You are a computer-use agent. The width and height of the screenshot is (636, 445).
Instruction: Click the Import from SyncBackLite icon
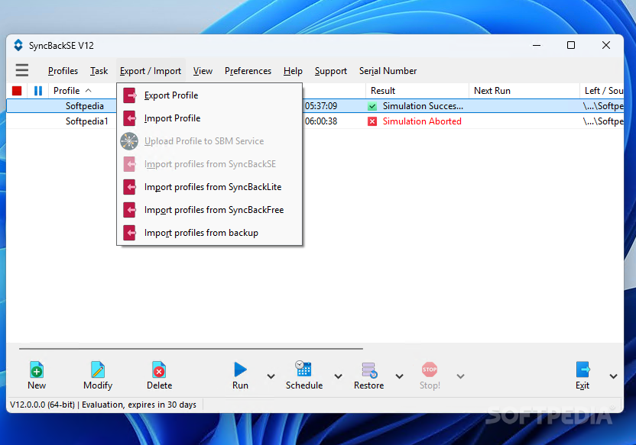129,187
